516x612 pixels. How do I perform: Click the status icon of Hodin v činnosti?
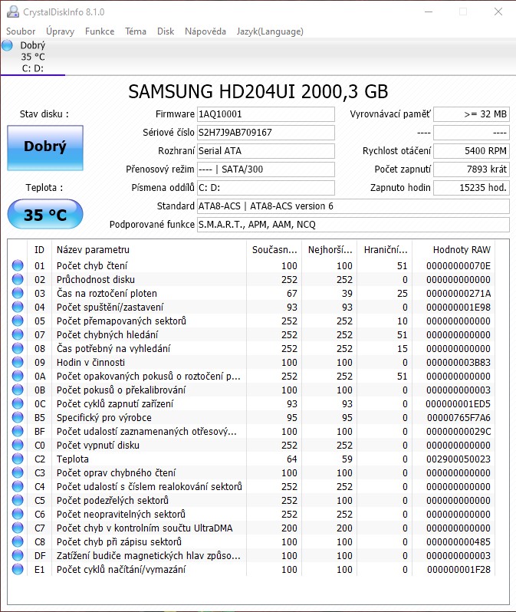click(18, 362)
